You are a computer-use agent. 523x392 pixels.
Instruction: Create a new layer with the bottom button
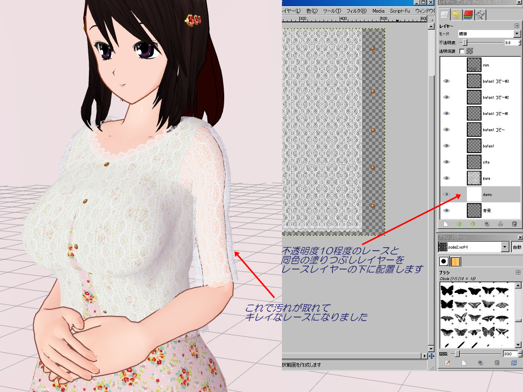pyautogui.click(x=445, y=224)
